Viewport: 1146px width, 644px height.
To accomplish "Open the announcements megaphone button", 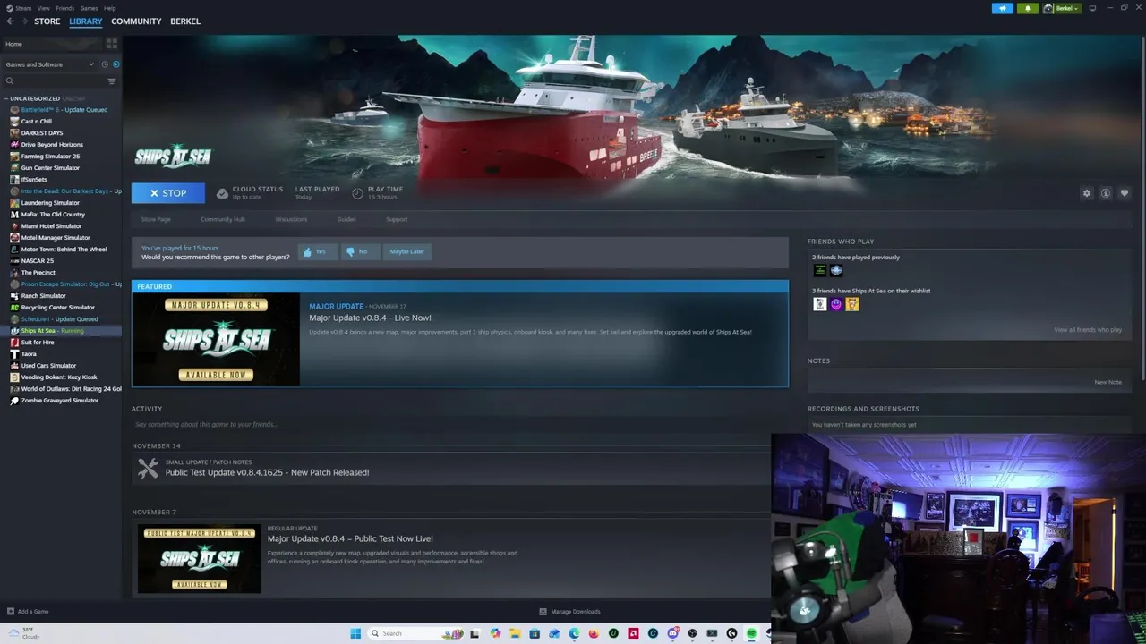I will point(1002,8).
